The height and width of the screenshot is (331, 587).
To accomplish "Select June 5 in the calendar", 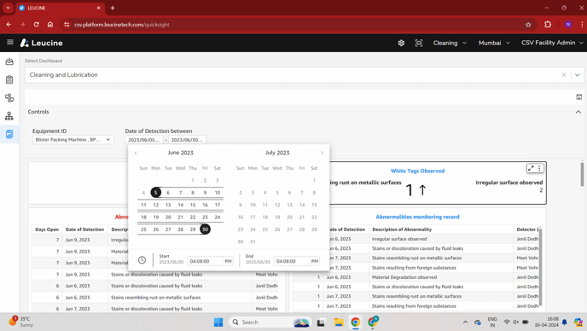I will tap(156, 193).
